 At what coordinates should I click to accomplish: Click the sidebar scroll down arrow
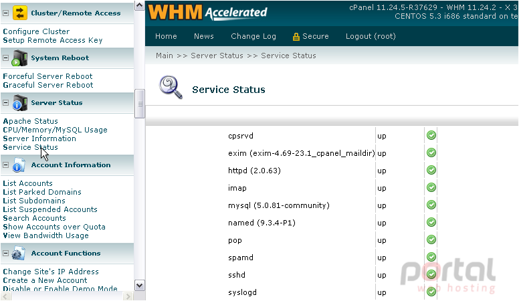pyautogui.click(x=140, y=286)
